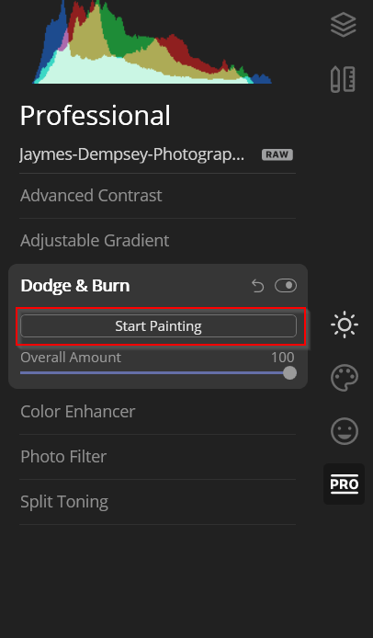This screenshot has width=373, height=638.
Task: Click the Jaymes-Dempsey-Photograp file name
Action: click(x=131, y=154)
